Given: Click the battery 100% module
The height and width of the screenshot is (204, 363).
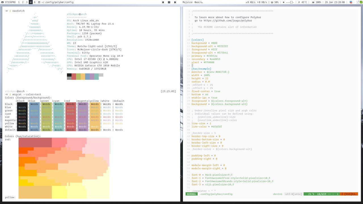Looking at the screenshot, I should point(316,2).
